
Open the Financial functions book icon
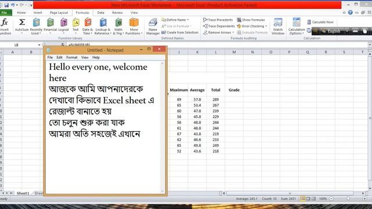51,22
